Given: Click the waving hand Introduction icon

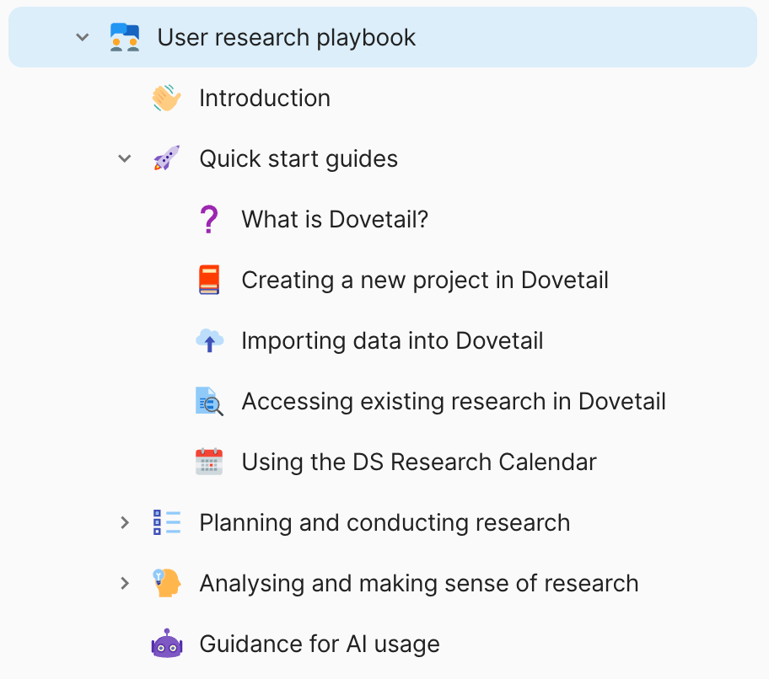Looking at the screenshot, I should click(x=166, y=99).
